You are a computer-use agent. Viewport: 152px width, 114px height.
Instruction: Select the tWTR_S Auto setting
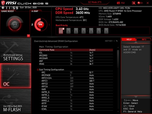coord(91,92)
